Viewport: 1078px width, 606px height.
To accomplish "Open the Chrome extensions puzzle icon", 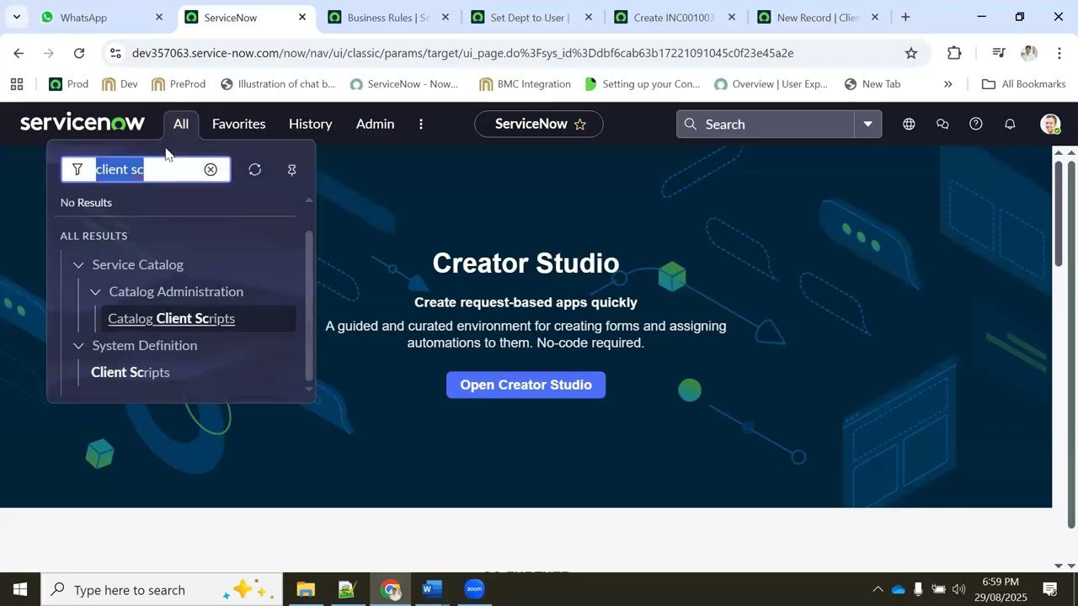I will tap(954, 53).
